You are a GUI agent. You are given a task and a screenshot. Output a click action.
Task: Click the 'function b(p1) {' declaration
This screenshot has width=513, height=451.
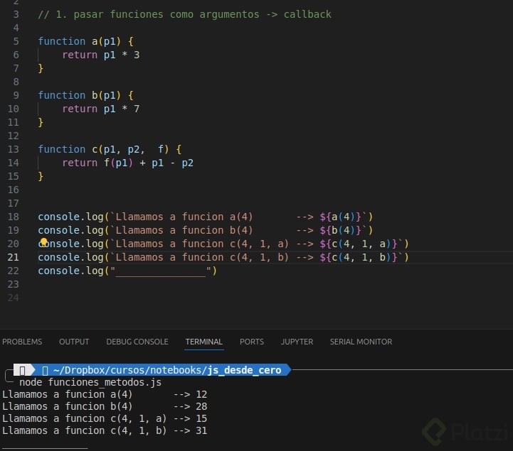pos(85,95)
